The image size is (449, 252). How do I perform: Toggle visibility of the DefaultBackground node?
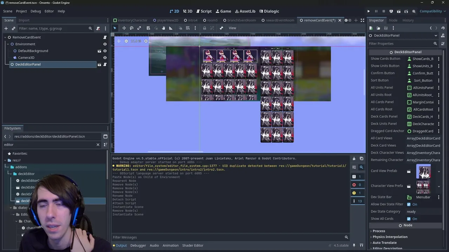click(105, 51)
